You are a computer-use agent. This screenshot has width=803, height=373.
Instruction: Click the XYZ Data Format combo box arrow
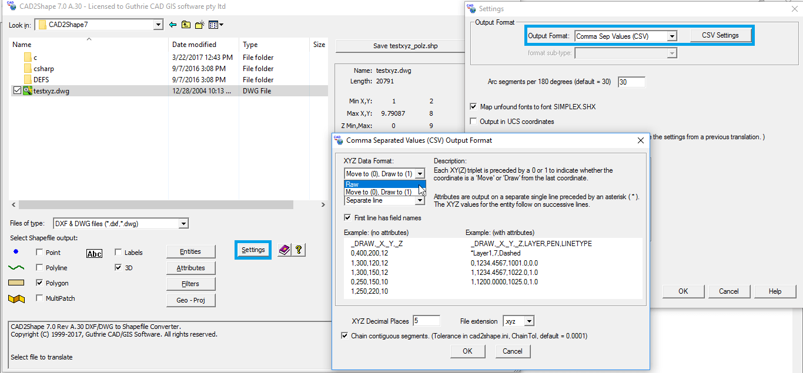click(419, 174)
